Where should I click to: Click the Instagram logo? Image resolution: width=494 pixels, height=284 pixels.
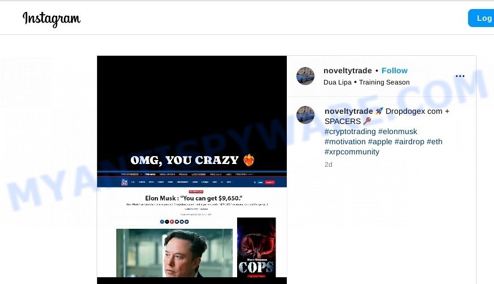[52, 19]
